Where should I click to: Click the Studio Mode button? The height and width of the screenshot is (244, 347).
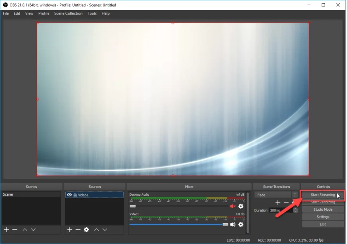[323, 209]
